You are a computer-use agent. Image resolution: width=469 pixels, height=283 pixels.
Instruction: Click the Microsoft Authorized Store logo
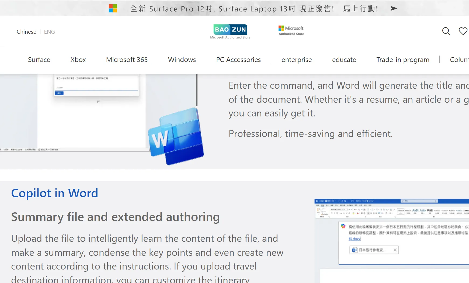point(291,31)
